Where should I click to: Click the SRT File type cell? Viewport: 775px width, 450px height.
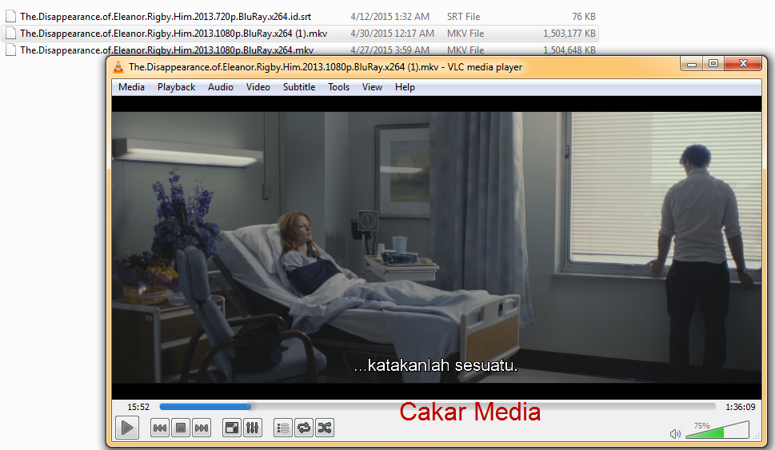click(464, 16)
